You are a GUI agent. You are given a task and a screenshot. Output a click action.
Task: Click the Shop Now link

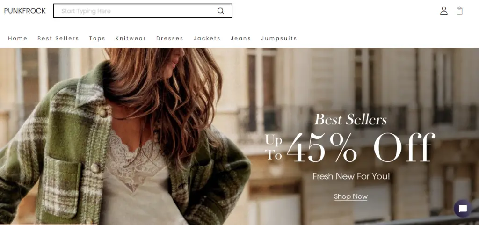(x=351, y=196)
